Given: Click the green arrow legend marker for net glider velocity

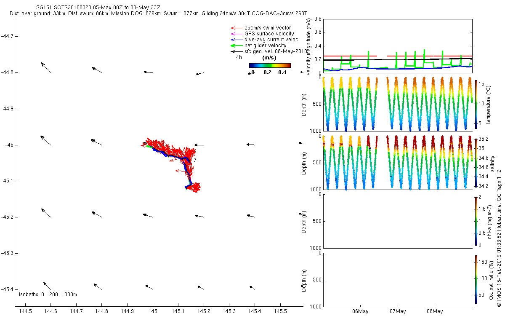Looking at the screenshot, I should [236, 46].
